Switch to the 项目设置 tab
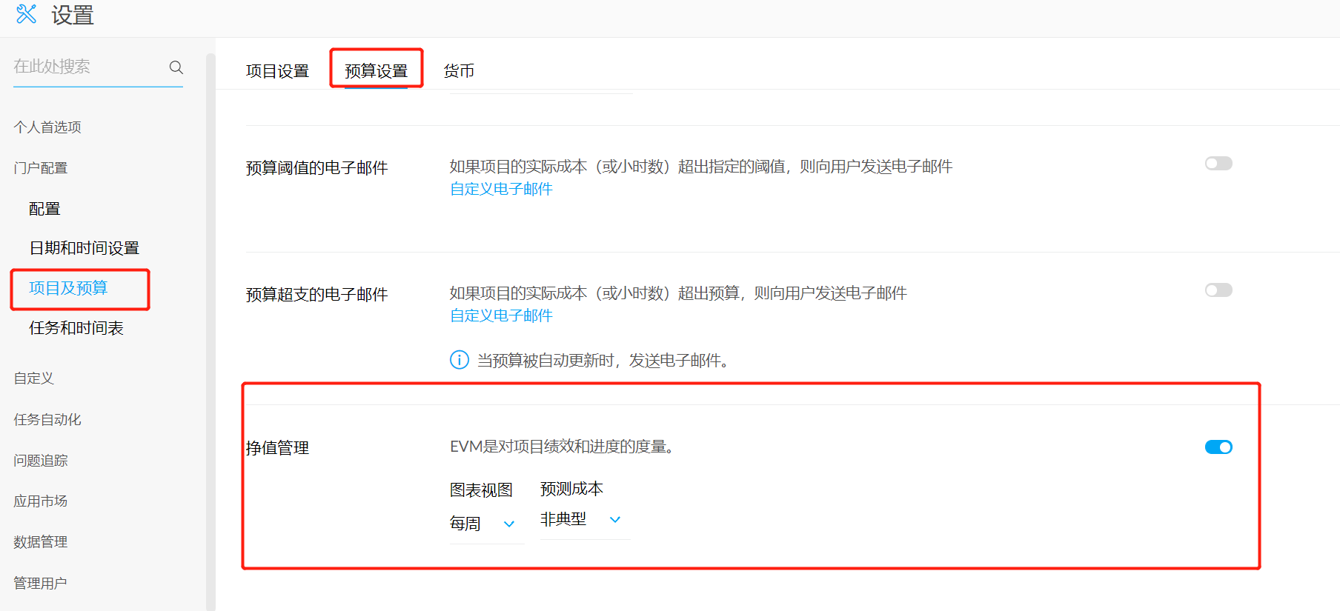Image resolution: width=1340 pixels, height=611 pixels. 277,71
